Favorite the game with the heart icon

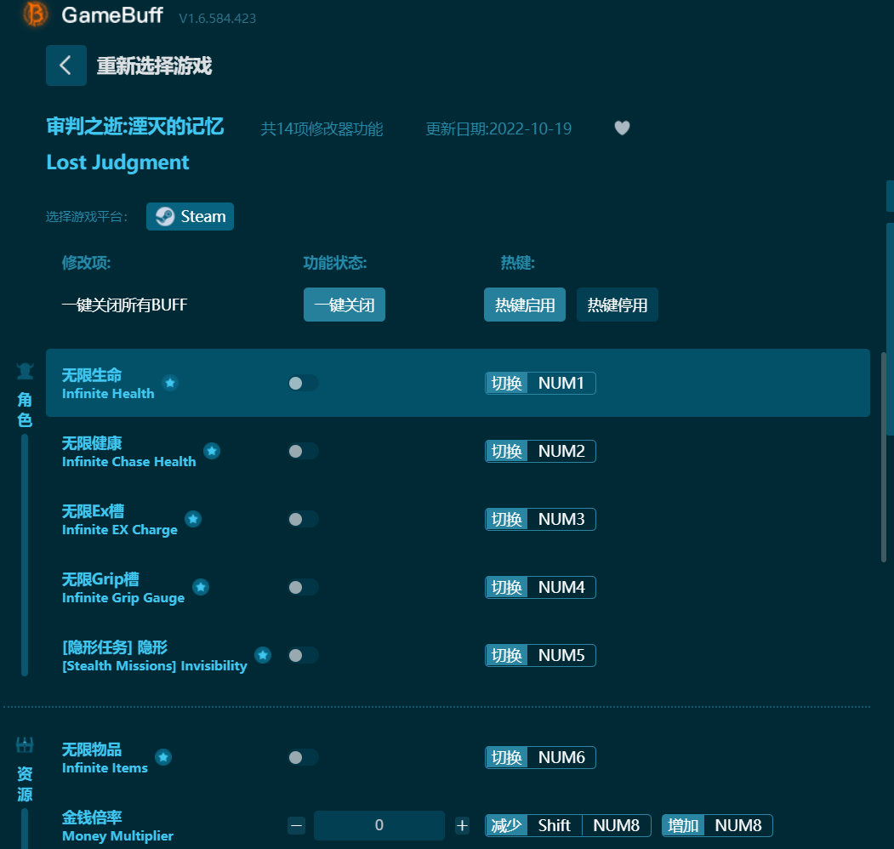pos(622,128)
